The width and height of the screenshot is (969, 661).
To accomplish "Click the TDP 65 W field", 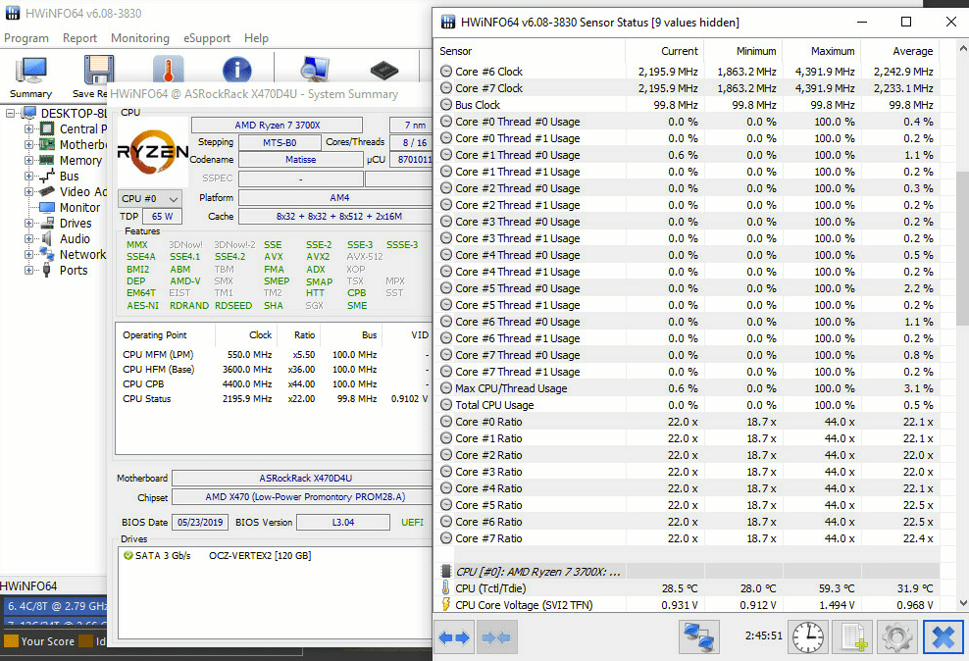I will [x=162, y=216].
